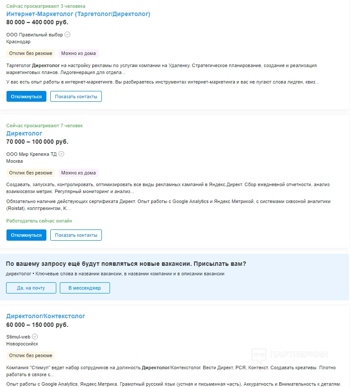Subscribe to new vacancies via Да, на почту

(31, 288)
